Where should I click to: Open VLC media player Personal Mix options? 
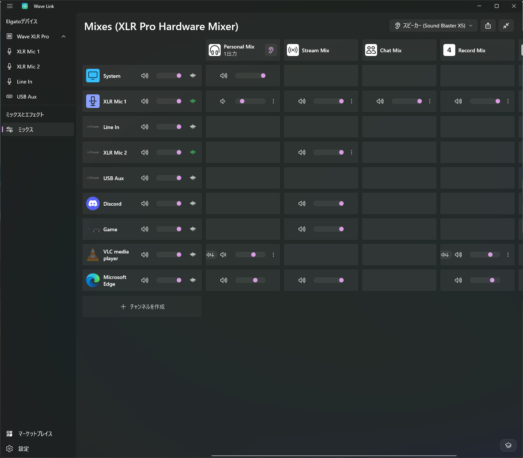point(273,255)
